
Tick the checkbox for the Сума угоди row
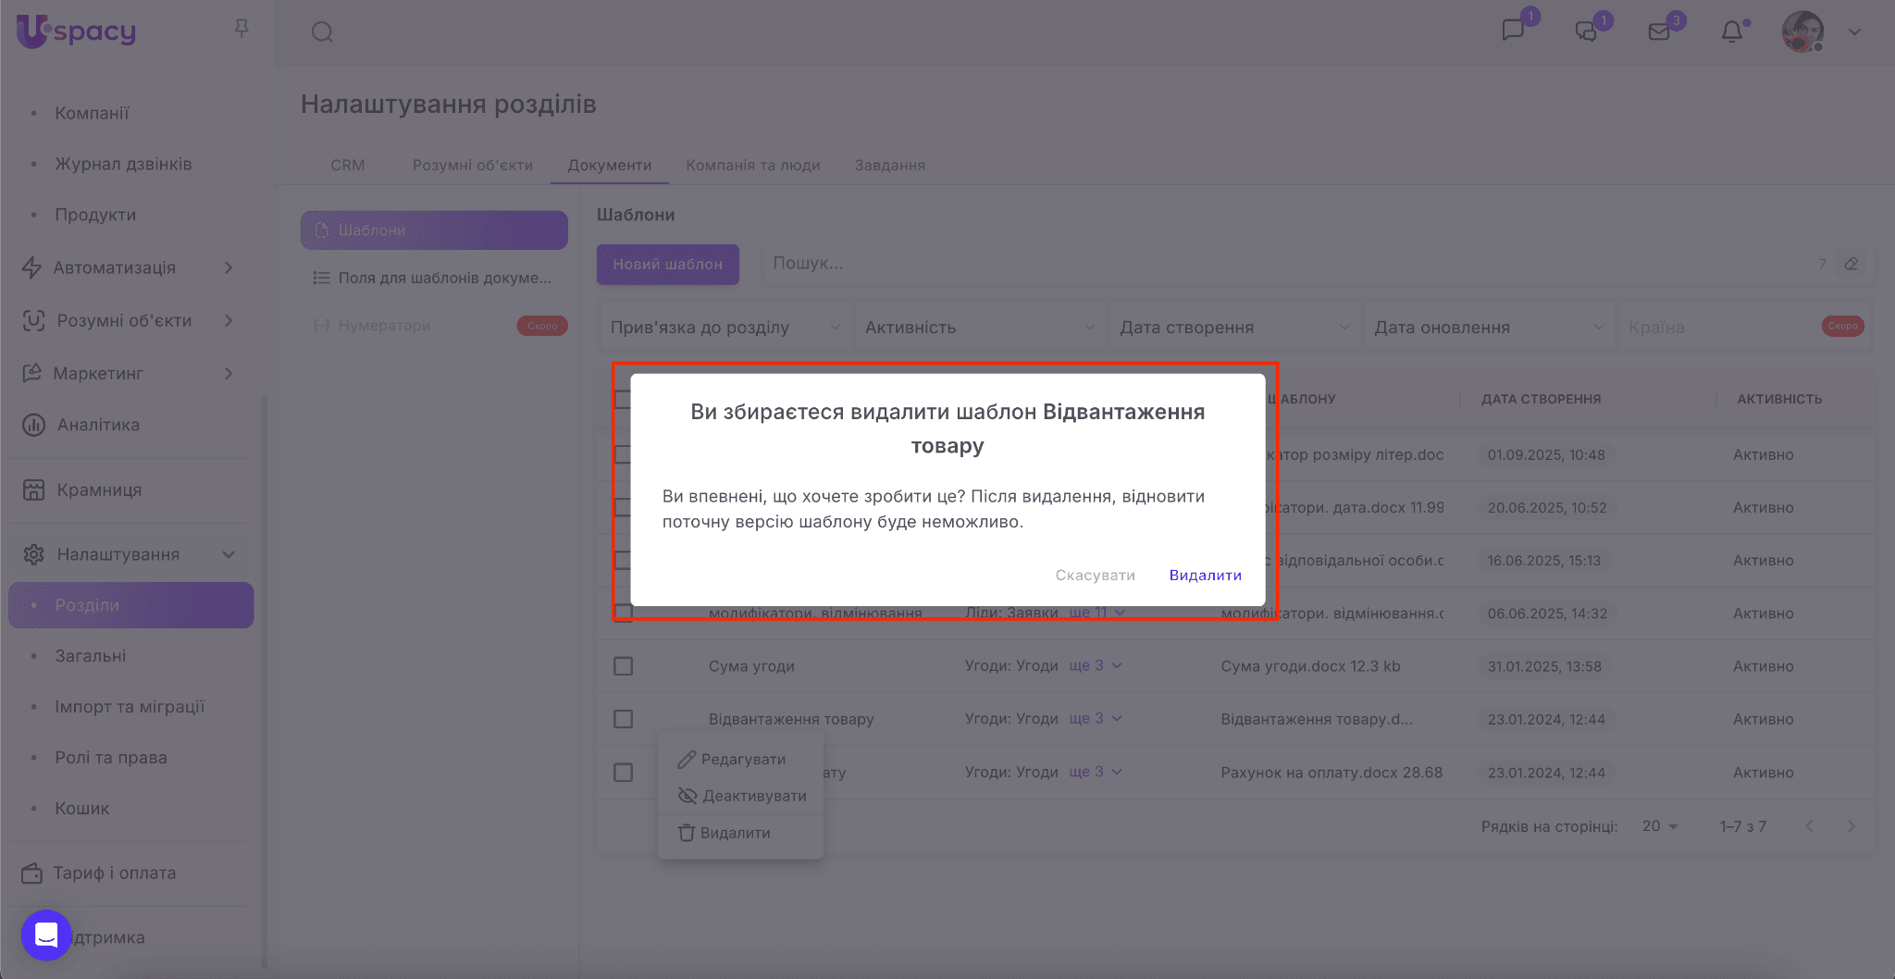pyautogui.click(x=624, y=666)
